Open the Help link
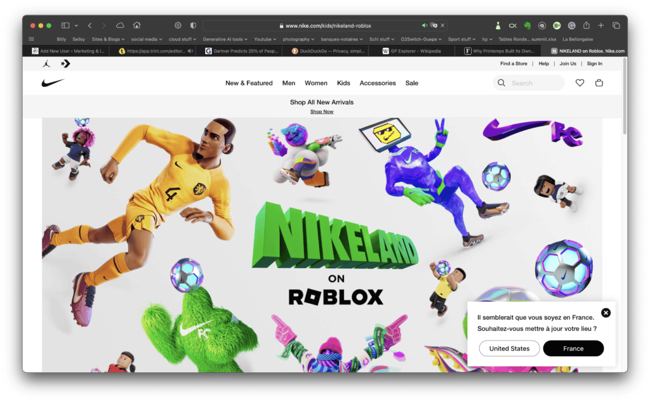 point(543,64)
